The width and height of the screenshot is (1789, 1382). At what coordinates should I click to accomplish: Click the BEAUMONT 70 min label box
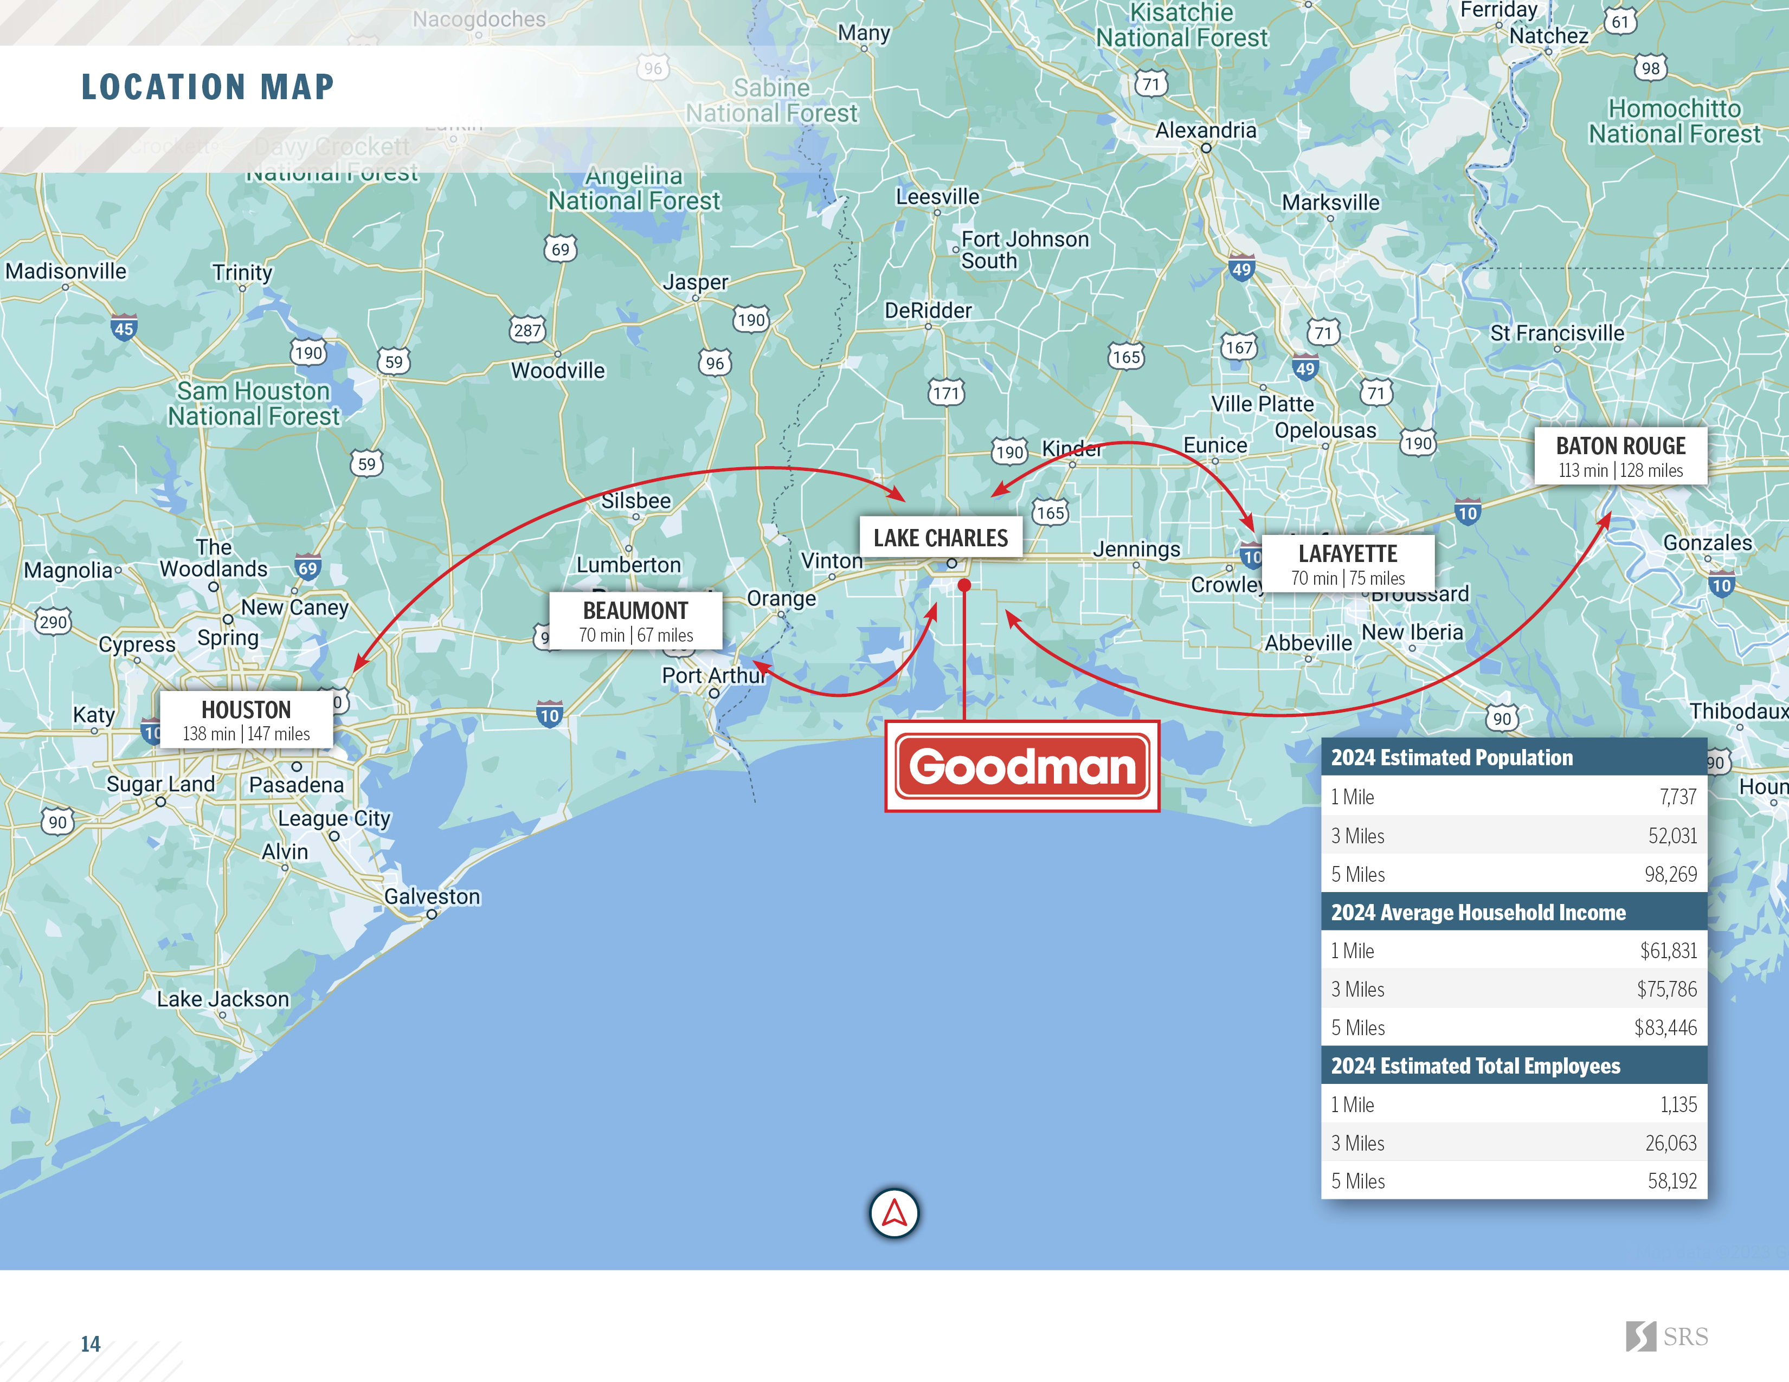636,621
